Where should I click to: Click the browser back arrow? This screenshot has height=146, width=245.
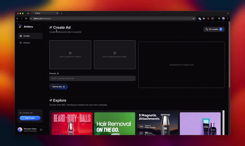(17, 19)
